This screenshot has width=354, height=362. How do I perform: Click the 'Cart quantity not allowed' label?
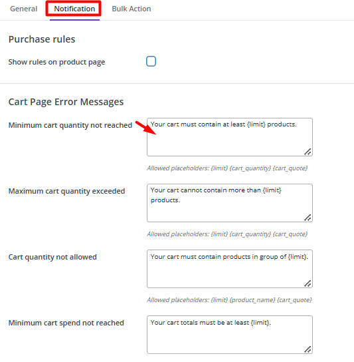(52, 257)
